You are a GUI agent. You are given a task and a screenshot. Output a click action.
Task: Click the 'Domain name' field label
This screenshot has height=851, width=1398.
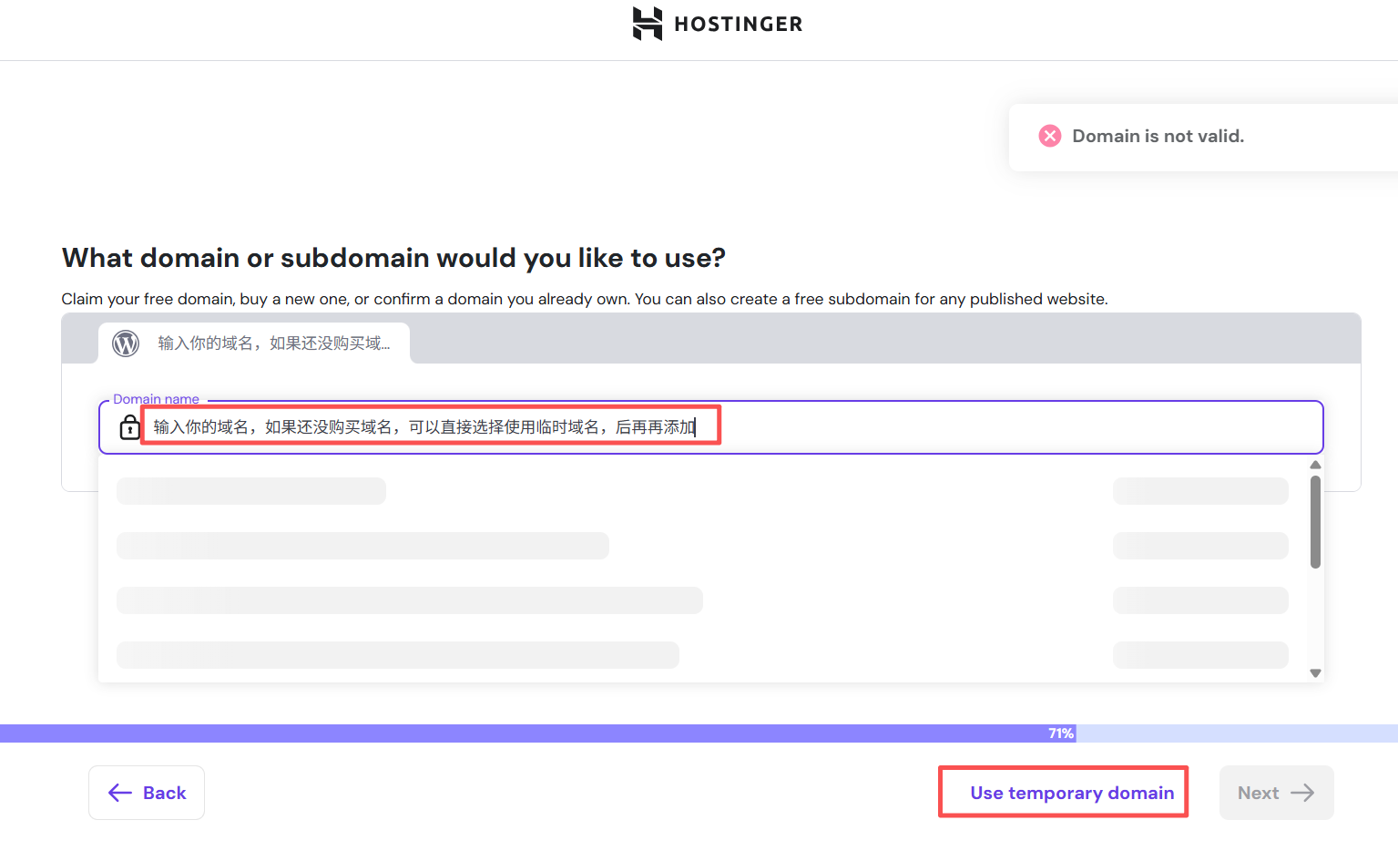tap(156, 399)
